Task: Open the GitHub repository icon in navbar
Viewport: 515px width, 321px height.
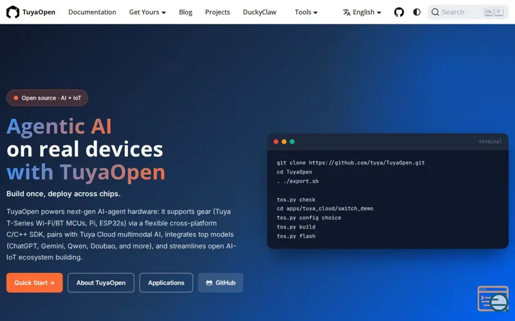Action: coord(398,12)
